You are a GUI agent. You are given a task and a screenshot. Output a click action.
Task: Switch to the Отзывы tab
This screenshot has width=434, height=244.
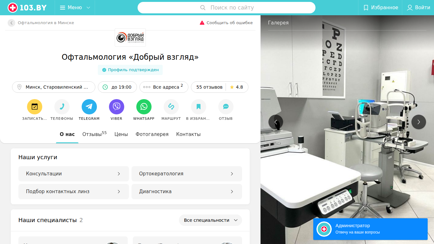[x=94, y=134]
